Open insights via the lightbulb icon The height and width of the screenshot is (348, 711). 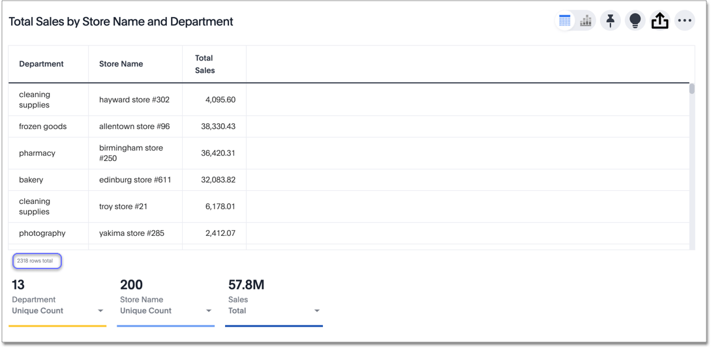(x=635, y=21)
